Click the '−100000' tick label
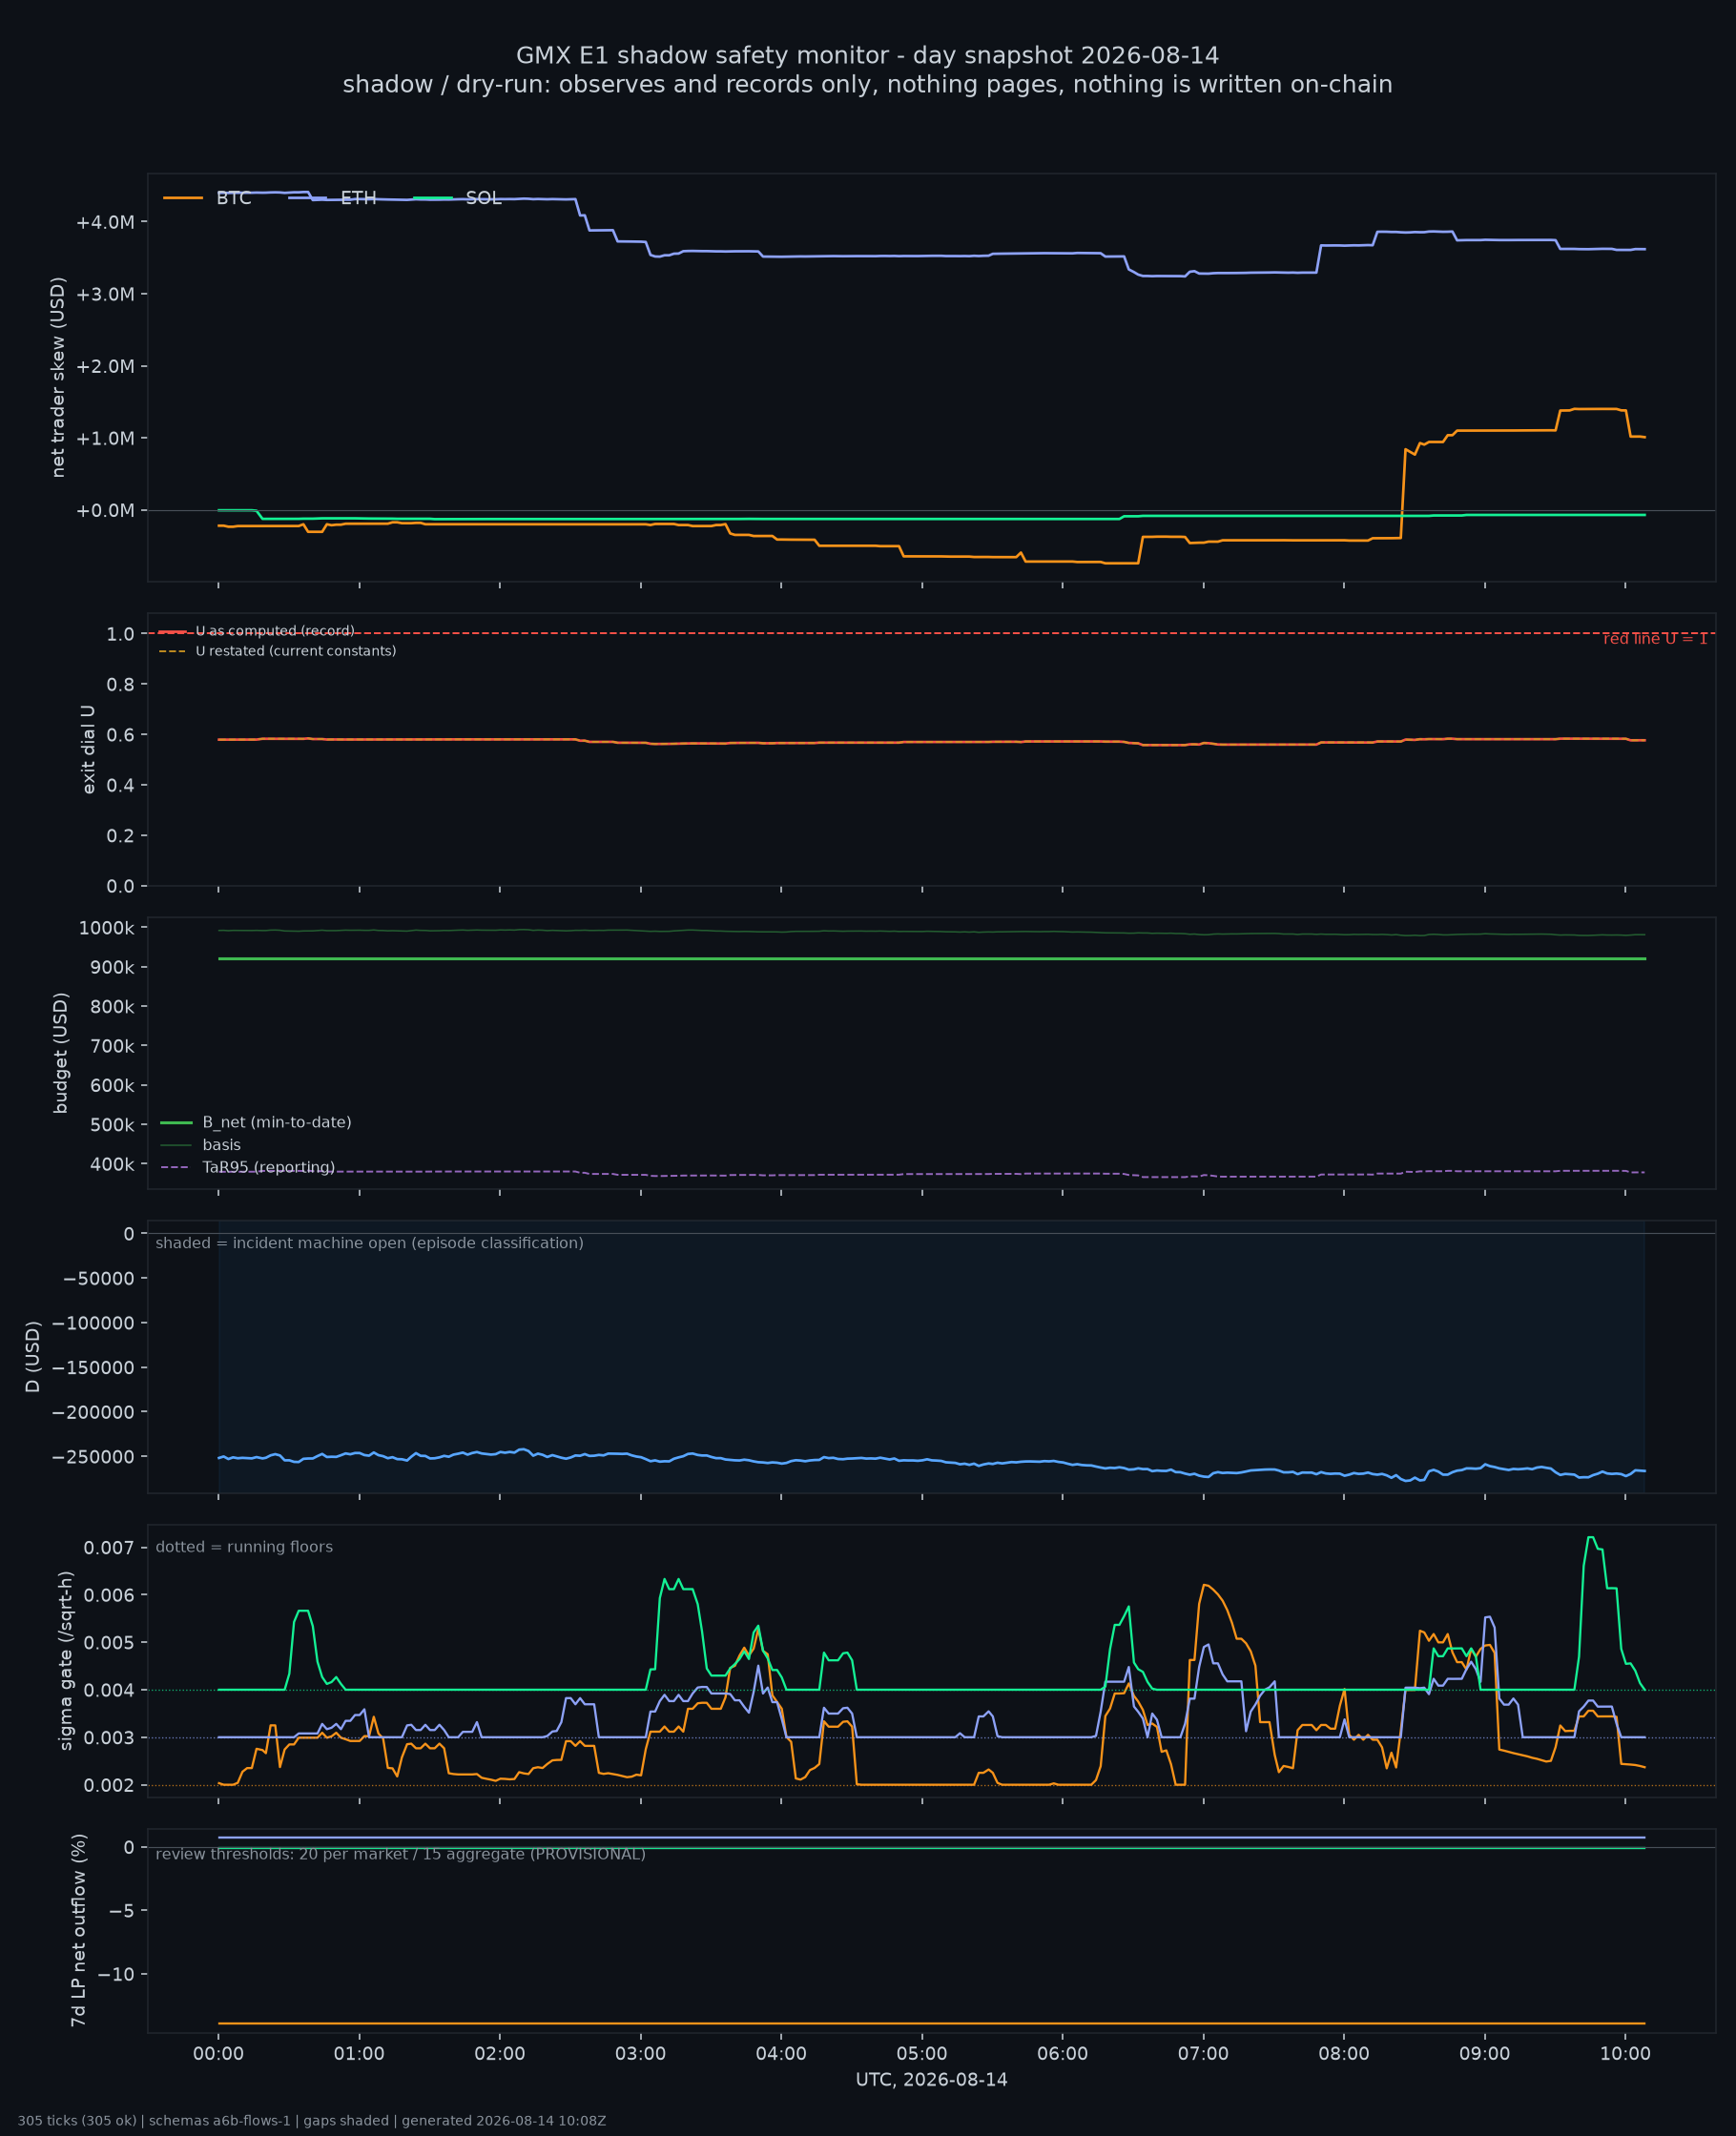 [93, 1323]
